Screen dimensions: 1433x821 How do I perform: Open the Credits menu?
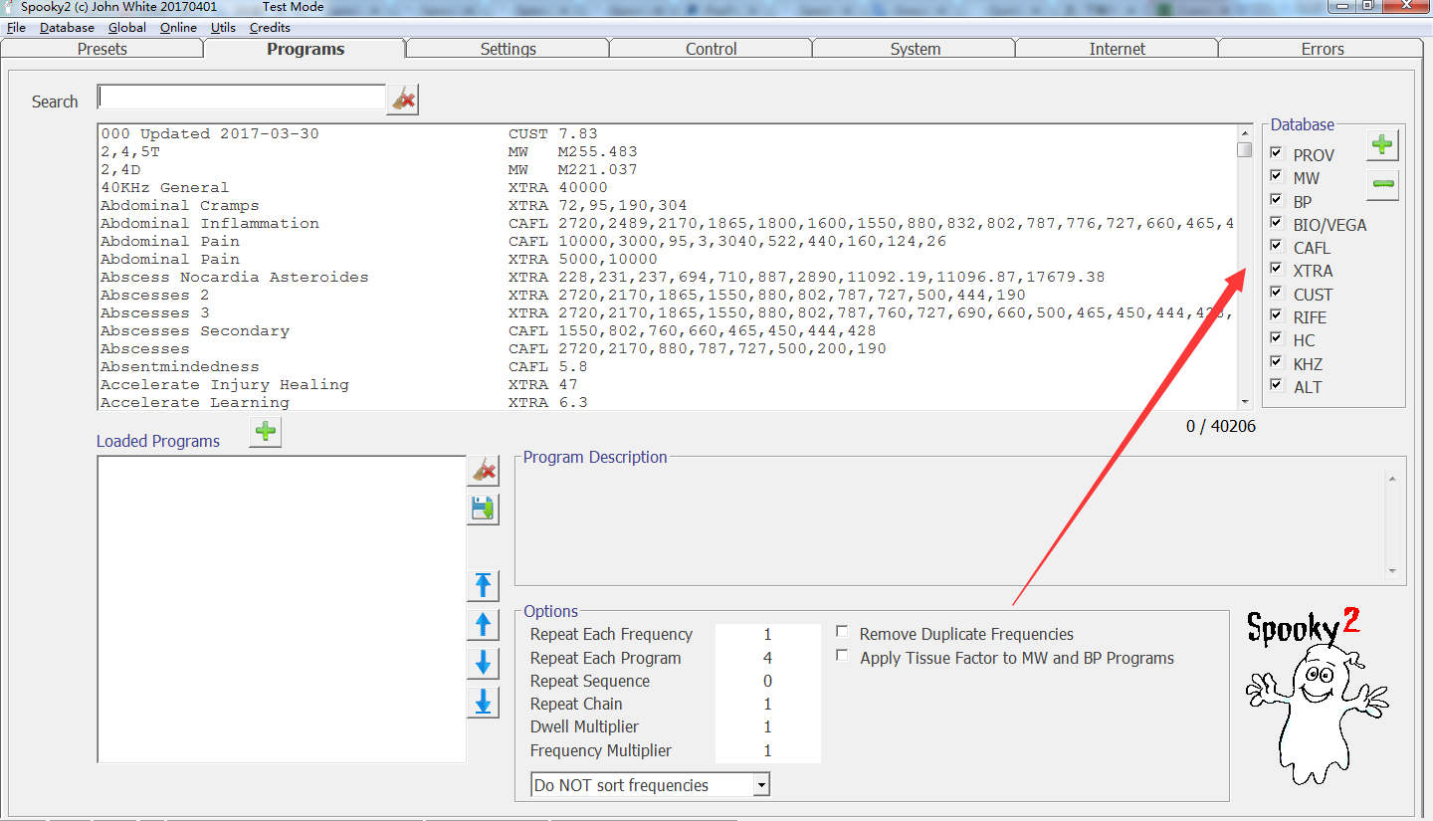(x=270, y=27)
